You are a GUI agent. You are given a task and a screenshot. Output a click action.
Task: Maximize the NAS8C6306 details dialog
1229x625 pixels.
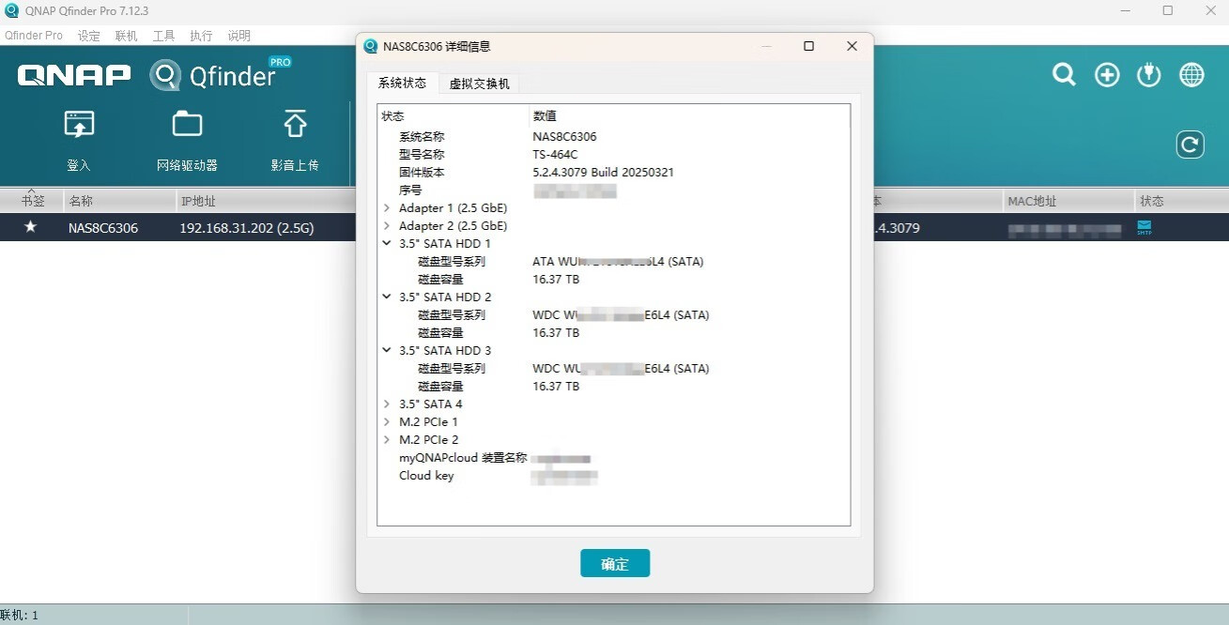809,46
